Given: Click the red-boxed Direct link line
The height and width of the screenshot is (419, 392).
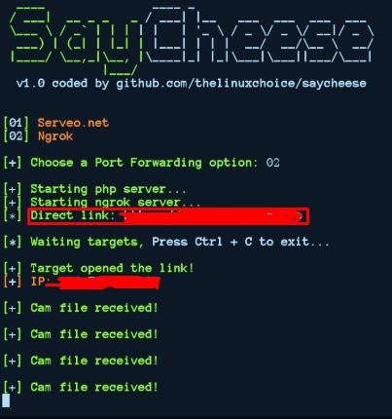Looking at the screenshot, I should (x=168, y=216).
